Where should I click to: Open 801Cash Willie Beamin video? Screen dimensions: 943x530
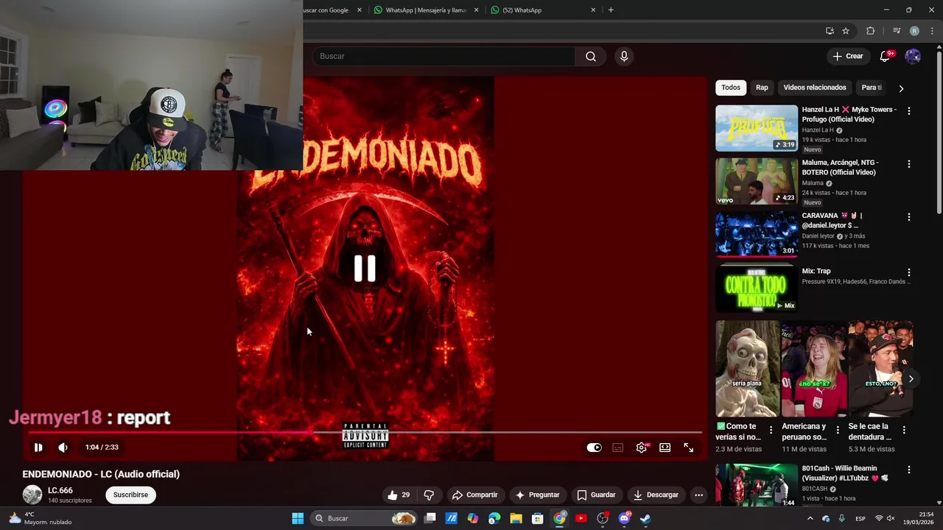[757, 485]
